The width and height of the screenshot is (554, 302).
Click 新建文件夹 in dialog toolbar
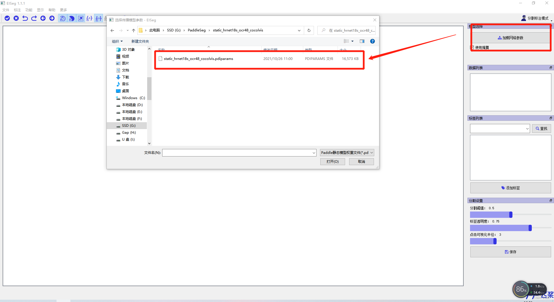point(140,41)
